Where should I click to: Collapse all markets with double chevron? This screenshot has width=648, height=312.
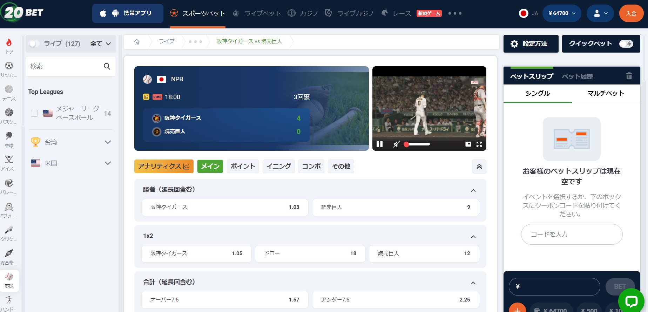click(x=479, y=167)
